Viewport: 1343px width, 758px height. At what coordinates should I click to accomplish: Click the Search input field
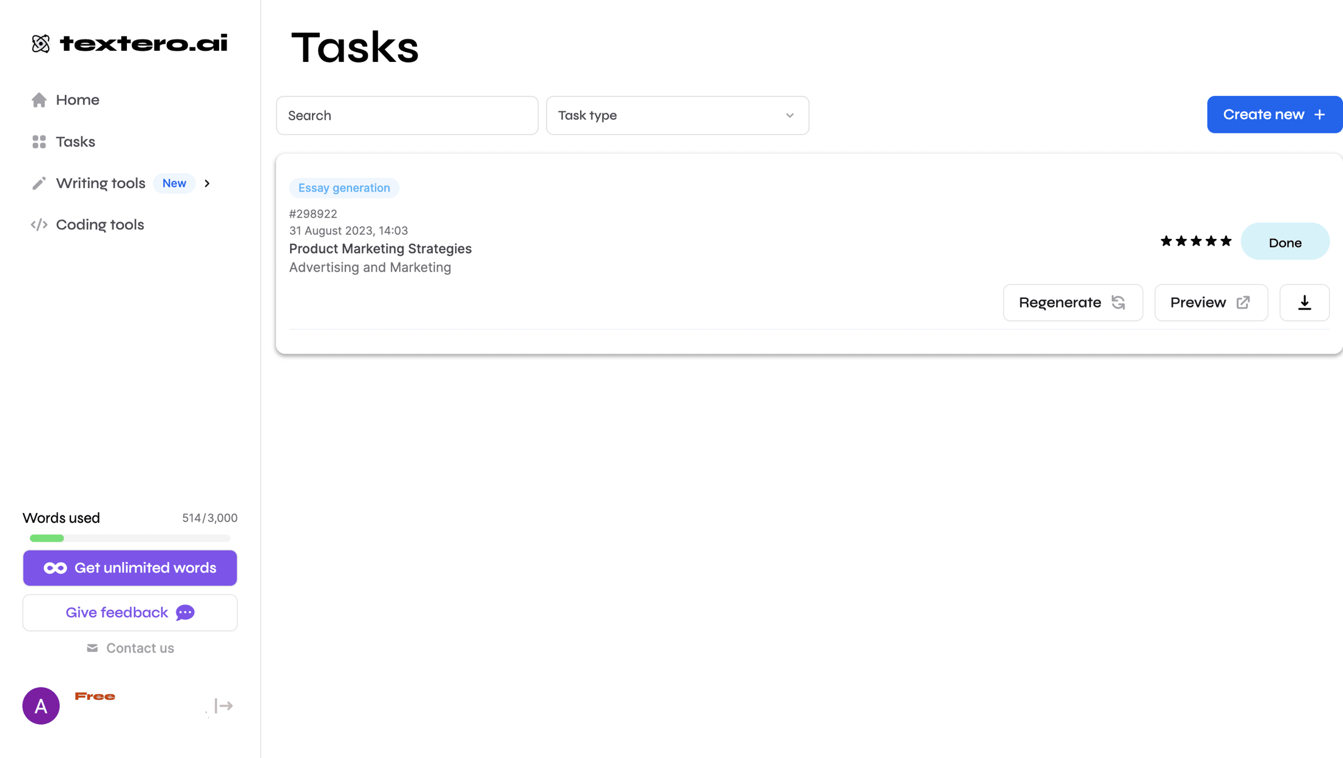(x=407, y=115)
